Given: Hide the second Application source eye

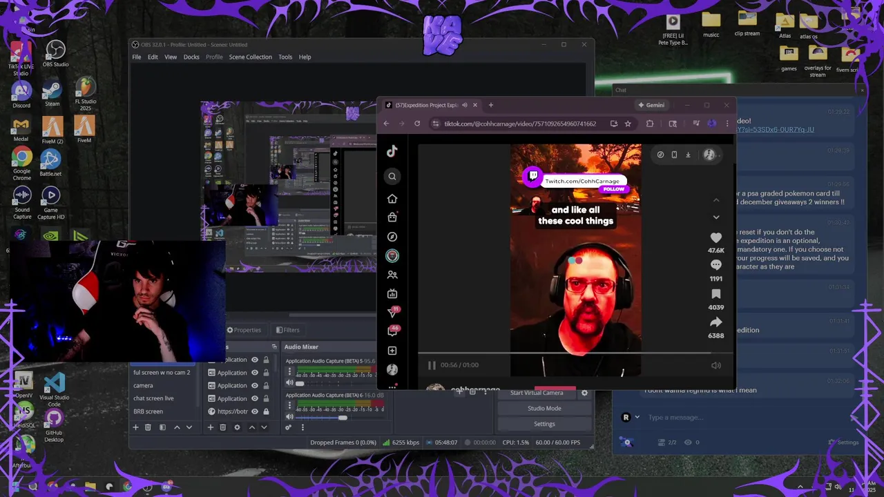Looking at the screenshot, I should tap(255, 373).
